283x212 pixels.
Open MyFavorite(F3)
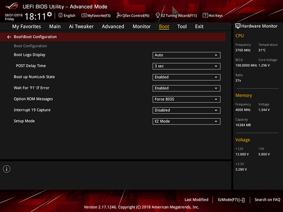click(96, 16)
